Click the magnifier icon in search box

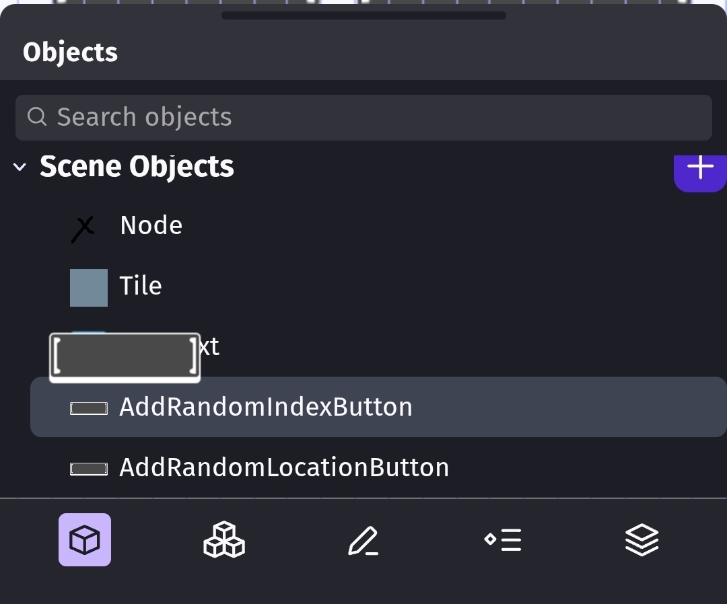tap(37, 117)
